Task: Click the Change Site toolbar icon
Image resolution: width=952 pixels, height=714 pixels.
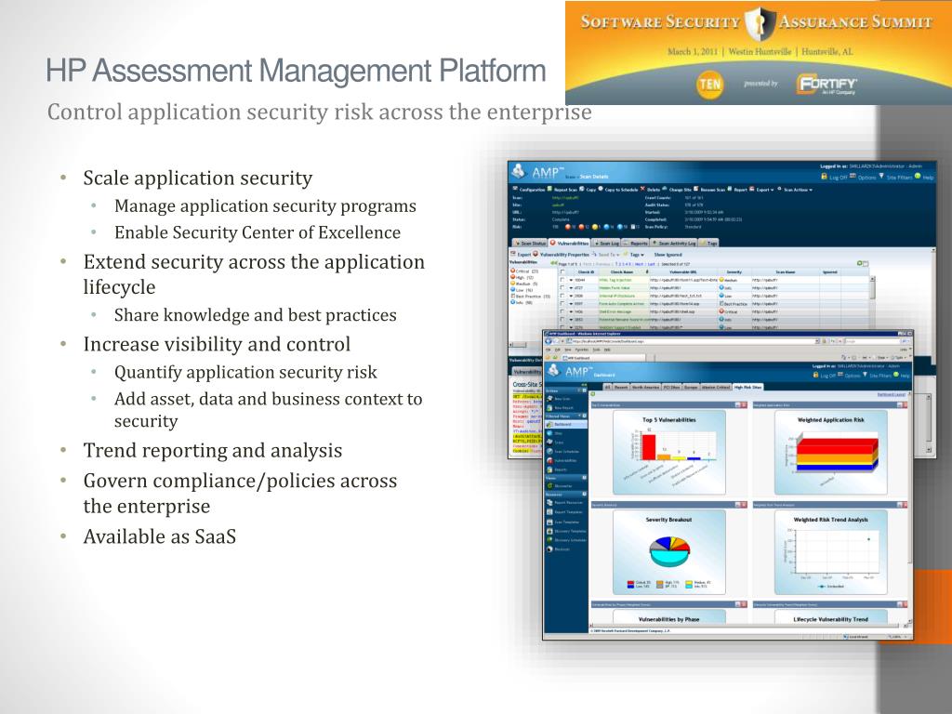Action: [664, 188]
